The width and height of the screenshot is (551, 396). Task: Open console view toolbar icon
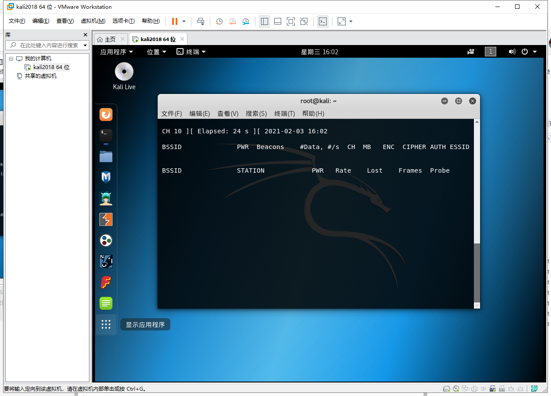tap(323, 21)
